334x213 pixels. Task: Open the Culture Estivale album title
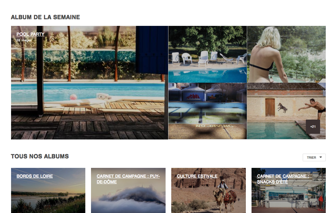click(x=197, y=176)
